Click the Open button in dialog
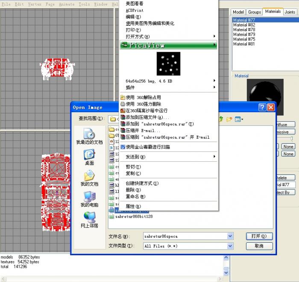Image resolution: width=299 pixels, height=282 pixels. 259,236
